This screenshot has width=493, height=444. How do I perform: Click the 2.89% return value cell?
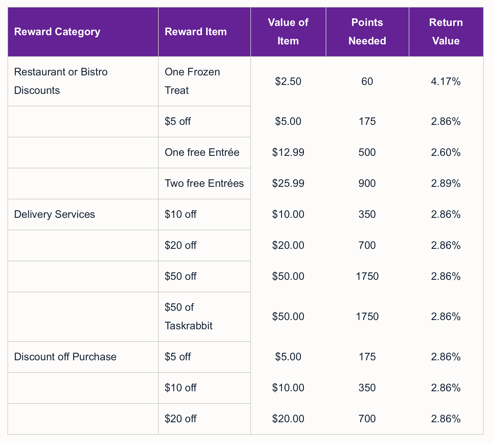tap(446, 183)
